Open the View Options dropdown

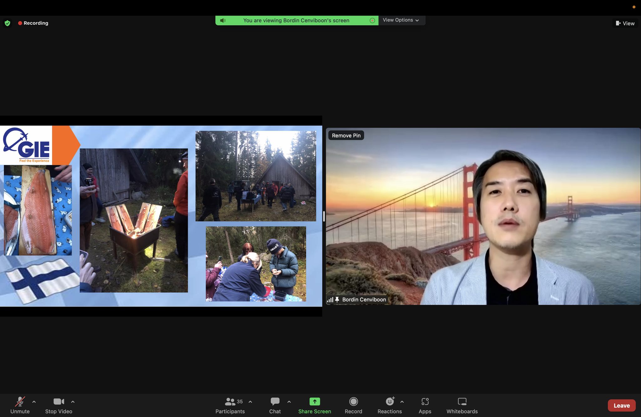pyautogui.click(x=401, y=20)
